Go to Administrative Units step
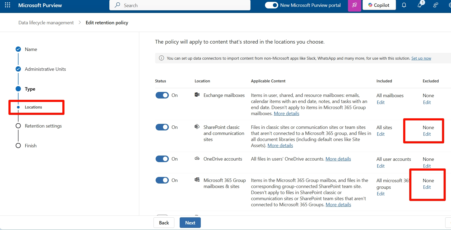Image resolution: width=451 pixels, height=230 pixels. [x=45, y=69]
